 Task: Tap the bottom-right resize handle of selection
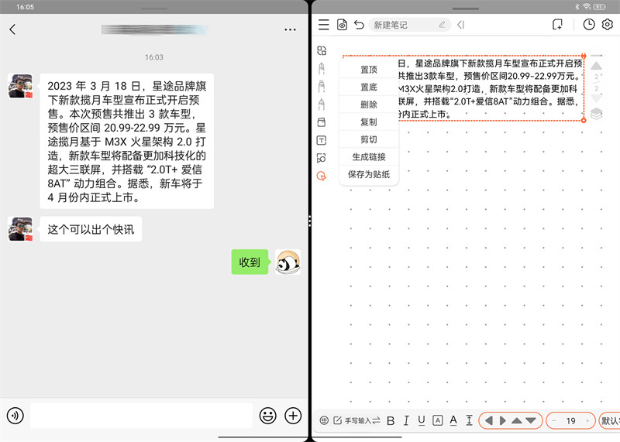[x=584, y=120]
